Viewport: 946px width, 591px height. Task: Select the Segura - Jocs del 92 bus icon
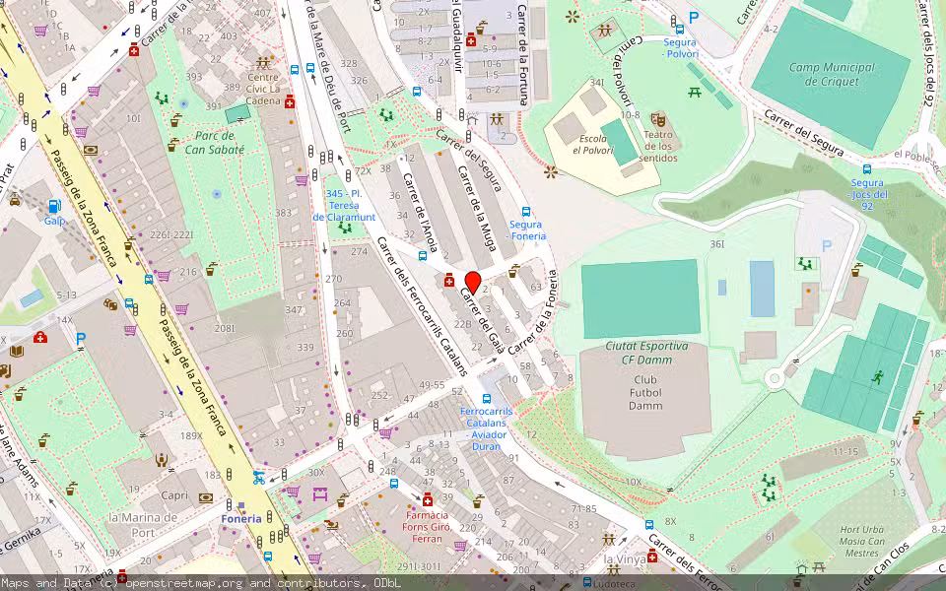click(867, 169)
